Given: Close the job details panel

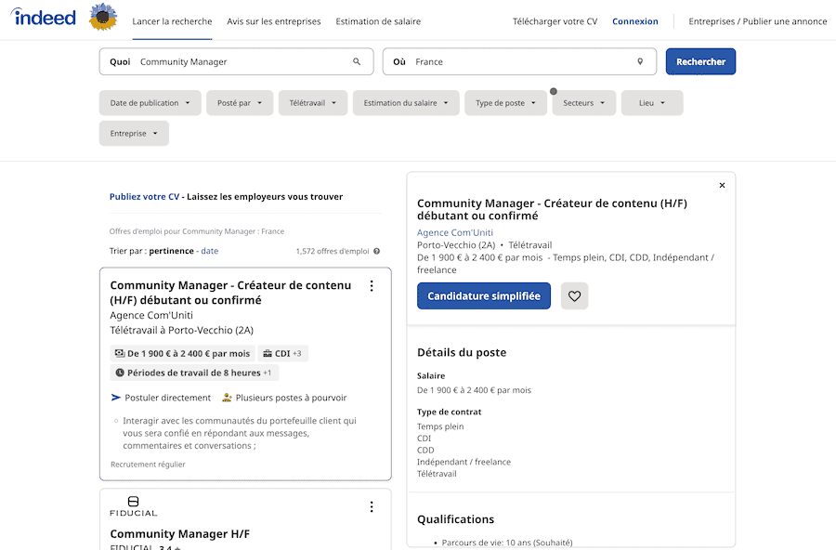Looking at the screenshot, I should point(722,185).
